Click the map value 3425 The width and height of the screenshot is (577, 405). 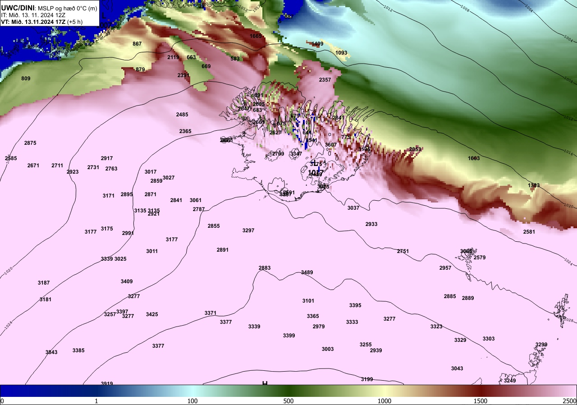point(152,314)
